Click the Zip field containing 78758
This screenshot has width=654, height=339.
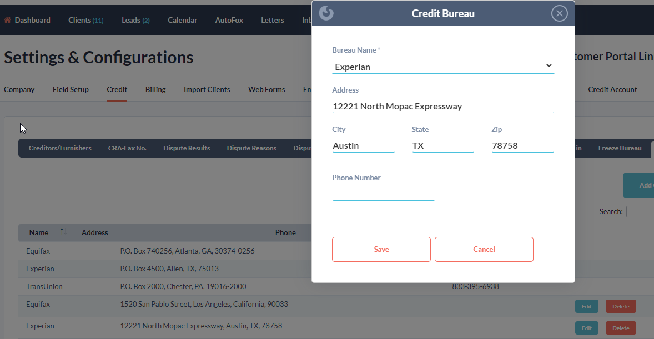tap(522, 145)
